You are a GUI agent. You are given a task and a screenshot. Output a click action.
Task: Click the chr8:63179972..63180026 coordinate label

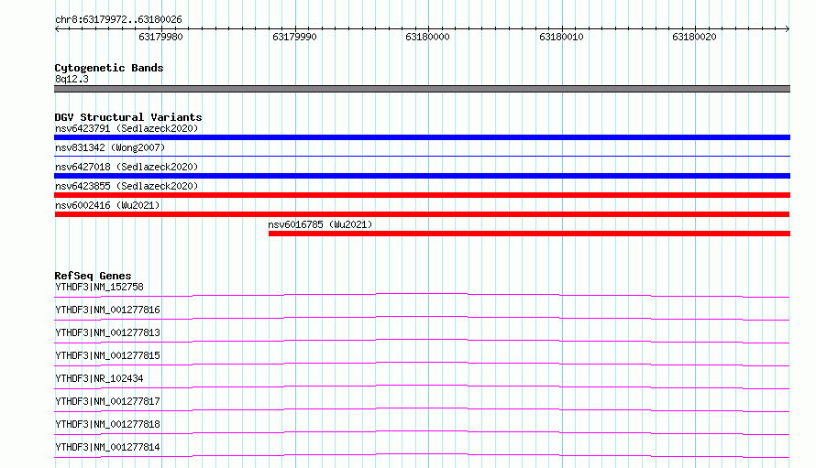pos(118,19)
